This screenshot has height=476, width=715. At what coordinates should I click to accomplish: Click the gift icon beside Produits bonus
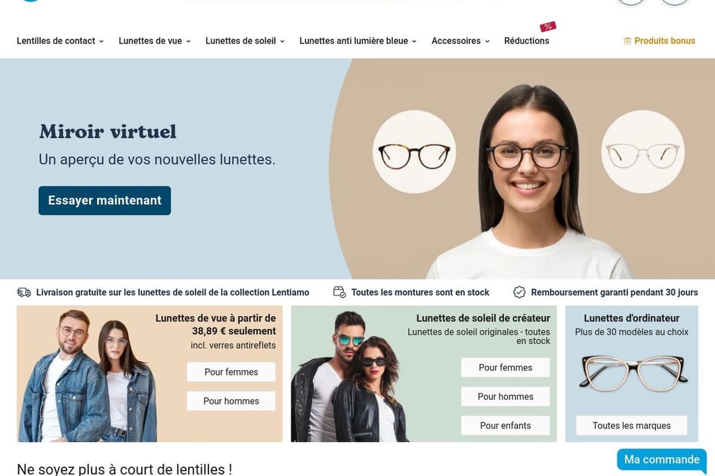pyautogui.click(x=627, y=41)
